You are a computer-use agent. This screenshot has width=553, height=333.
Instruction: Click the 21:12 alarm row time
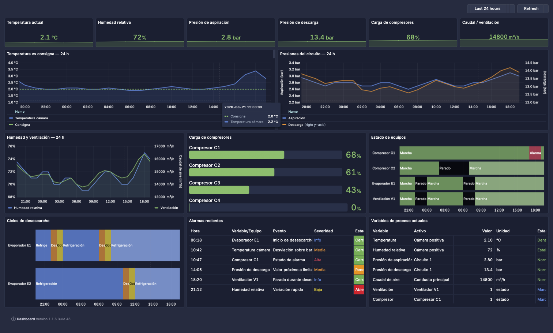coord(196,289)
